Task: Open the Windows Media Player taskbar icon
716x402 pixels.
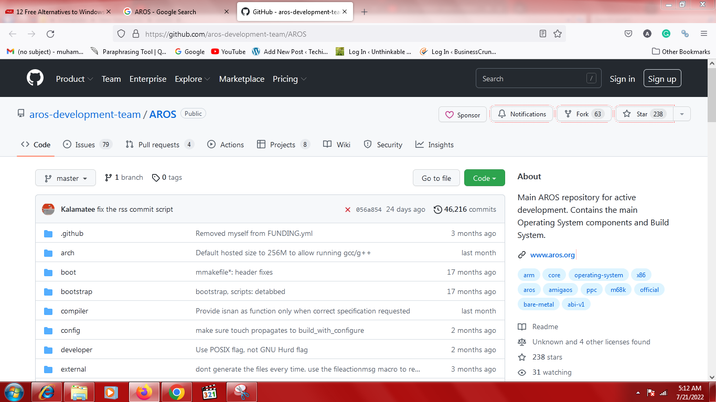Action: coord(112,392)
